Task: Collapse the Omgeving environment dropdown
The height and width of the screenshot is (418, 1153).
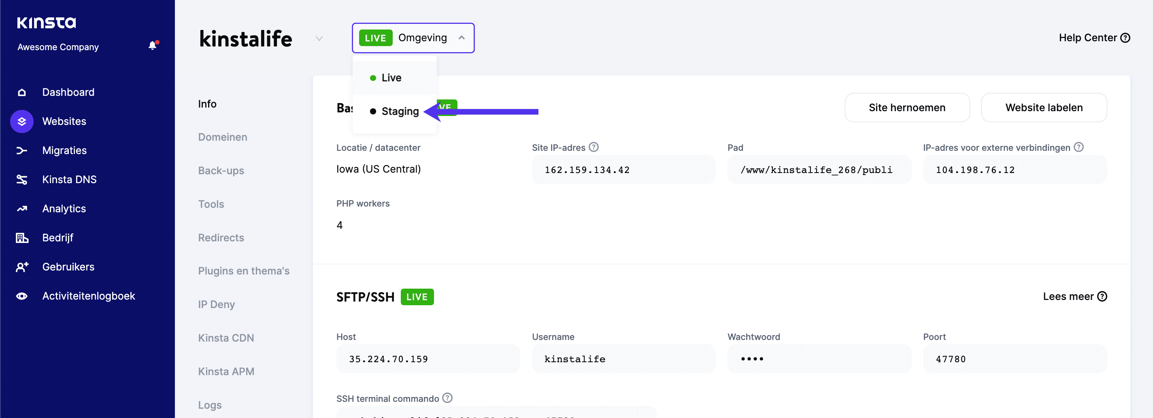Action: [x=462, y=38]
